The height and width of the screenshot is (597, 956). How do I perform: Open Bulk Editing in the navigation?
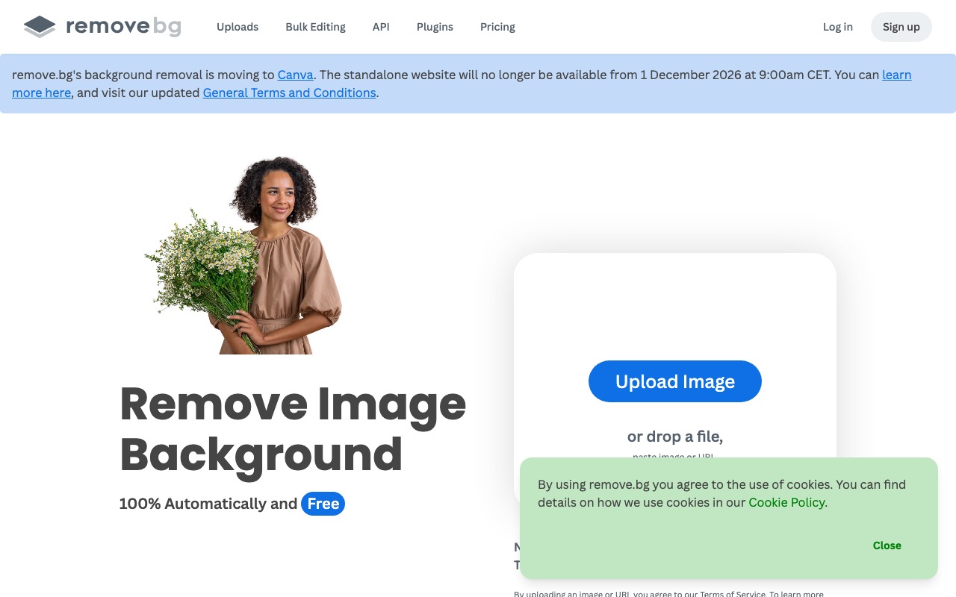tap(315, 27)
